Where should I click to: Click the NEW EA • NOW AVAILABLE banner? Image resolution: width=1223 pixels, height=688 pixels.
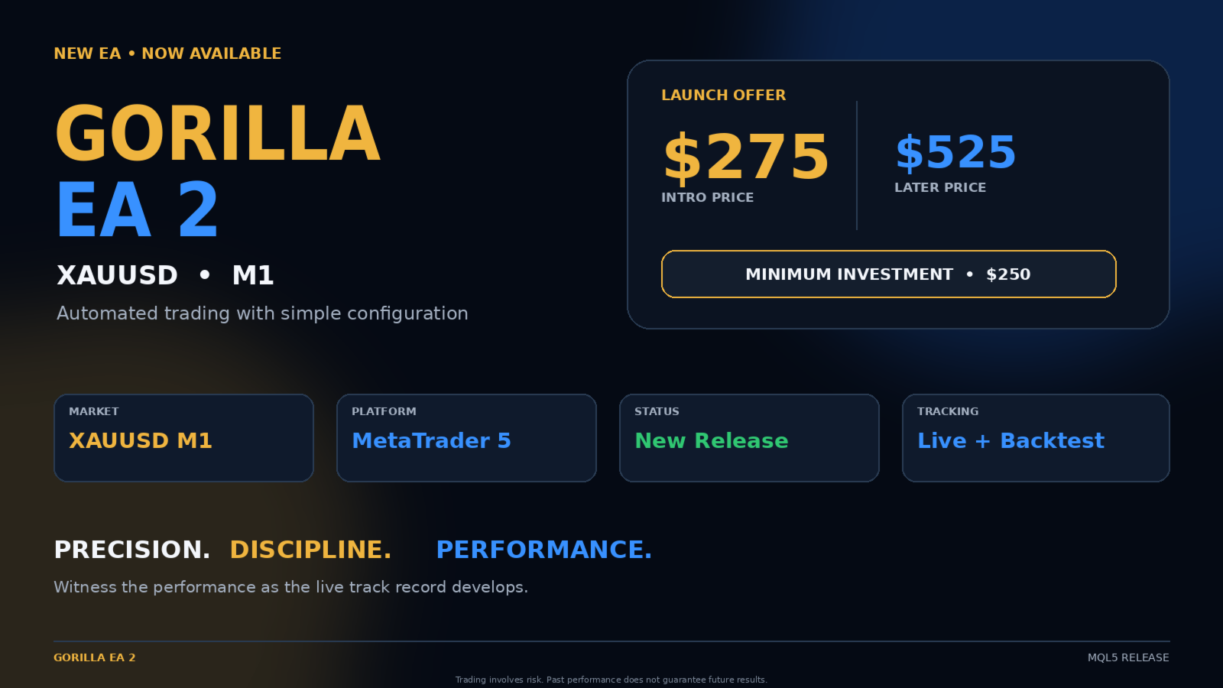167,54
